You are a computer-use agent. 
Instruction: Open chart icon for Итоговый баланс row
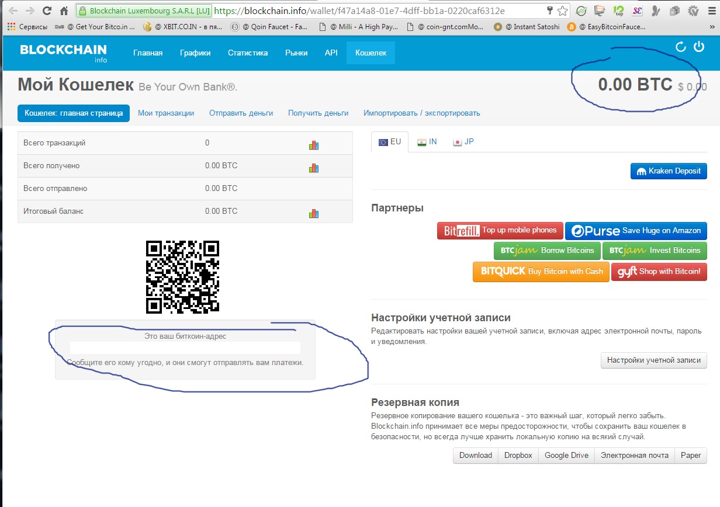point(314,213)
